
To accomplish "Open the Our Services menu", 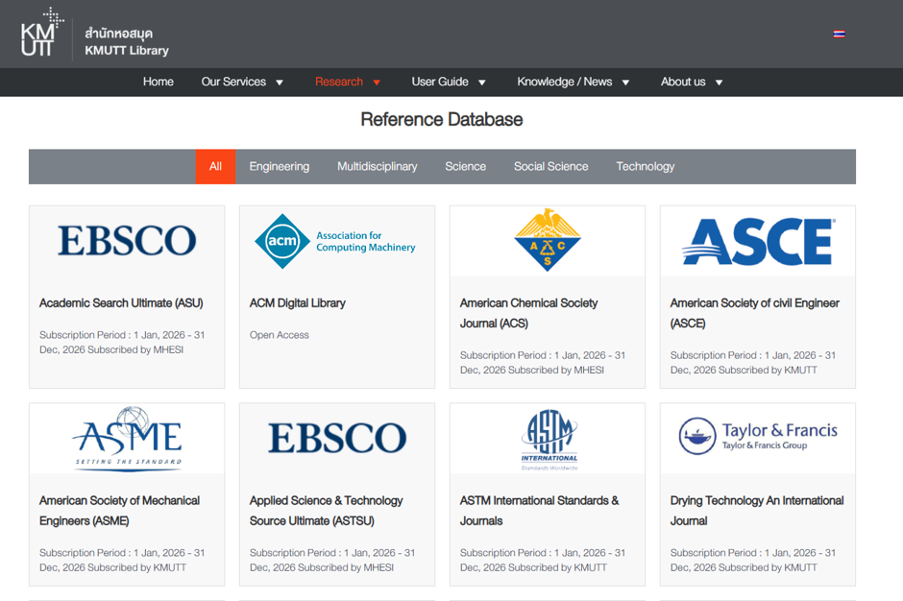I will pos(233,82).
